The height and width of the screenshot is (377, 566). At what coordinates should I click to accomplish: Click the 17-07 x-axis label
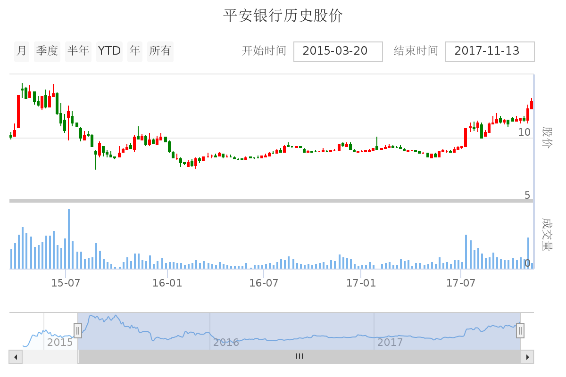coord(461,283)
